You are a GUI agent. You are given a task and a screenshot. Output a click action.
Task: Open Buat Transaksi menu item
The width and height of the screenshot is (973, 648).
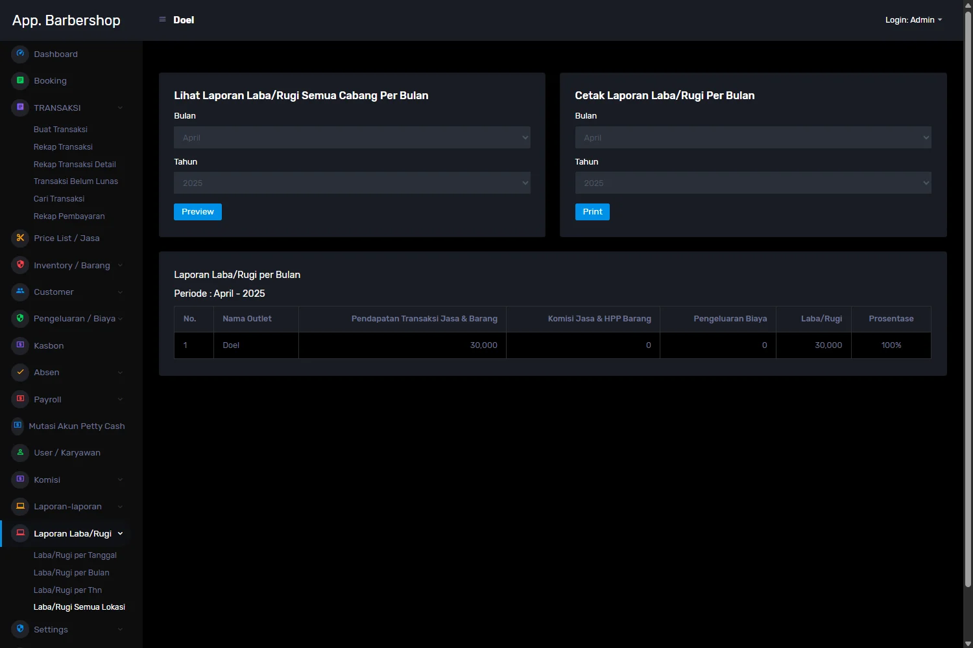(x=60, y=130)
